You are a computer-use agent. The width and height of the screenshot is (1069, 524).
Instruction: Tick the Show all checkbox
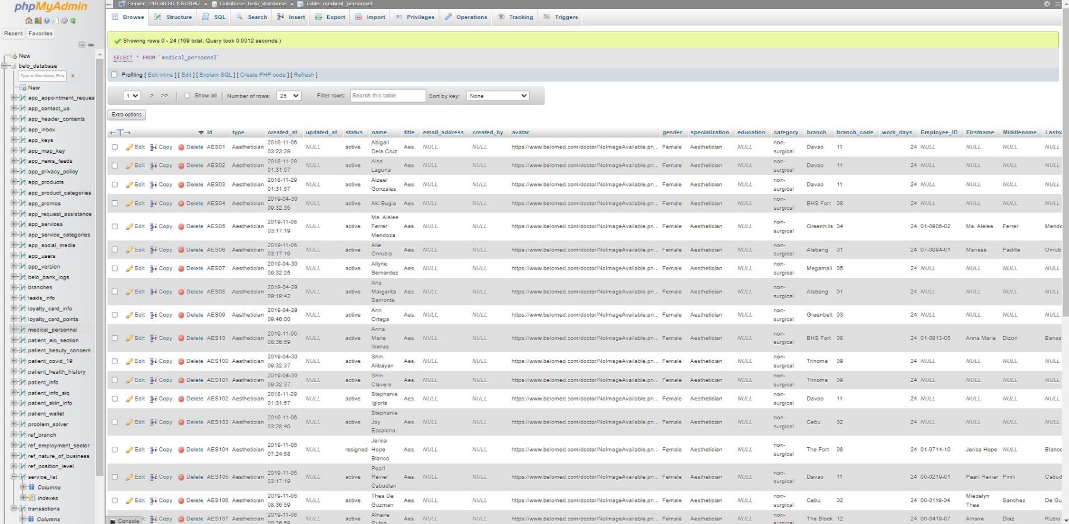pos(187,96)
